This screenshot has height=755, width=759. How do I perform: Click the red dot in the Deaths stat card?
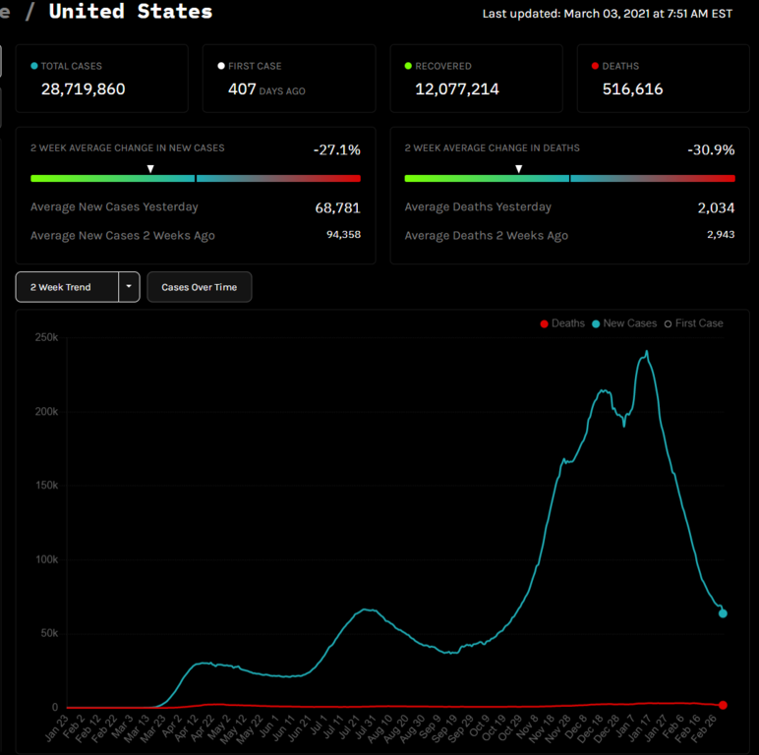pyautogui.click(x=595, y=66)
